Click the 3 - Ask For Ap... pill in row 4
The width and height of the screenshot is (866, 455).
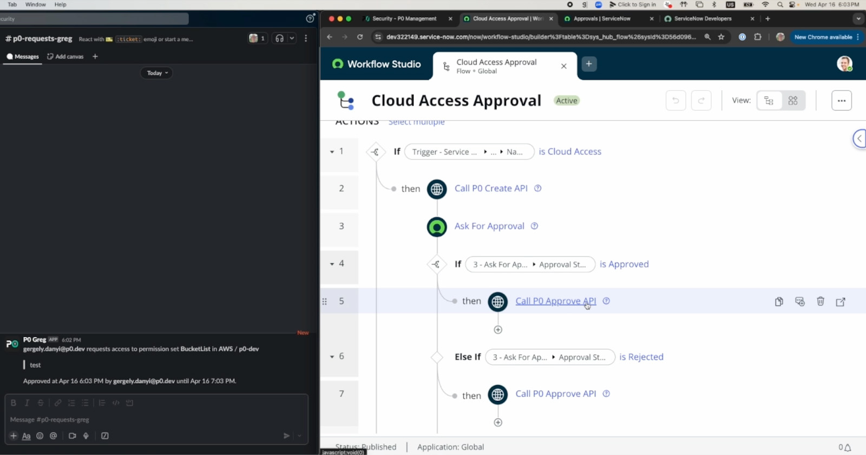pyautogui.click(x=530, y=264)
